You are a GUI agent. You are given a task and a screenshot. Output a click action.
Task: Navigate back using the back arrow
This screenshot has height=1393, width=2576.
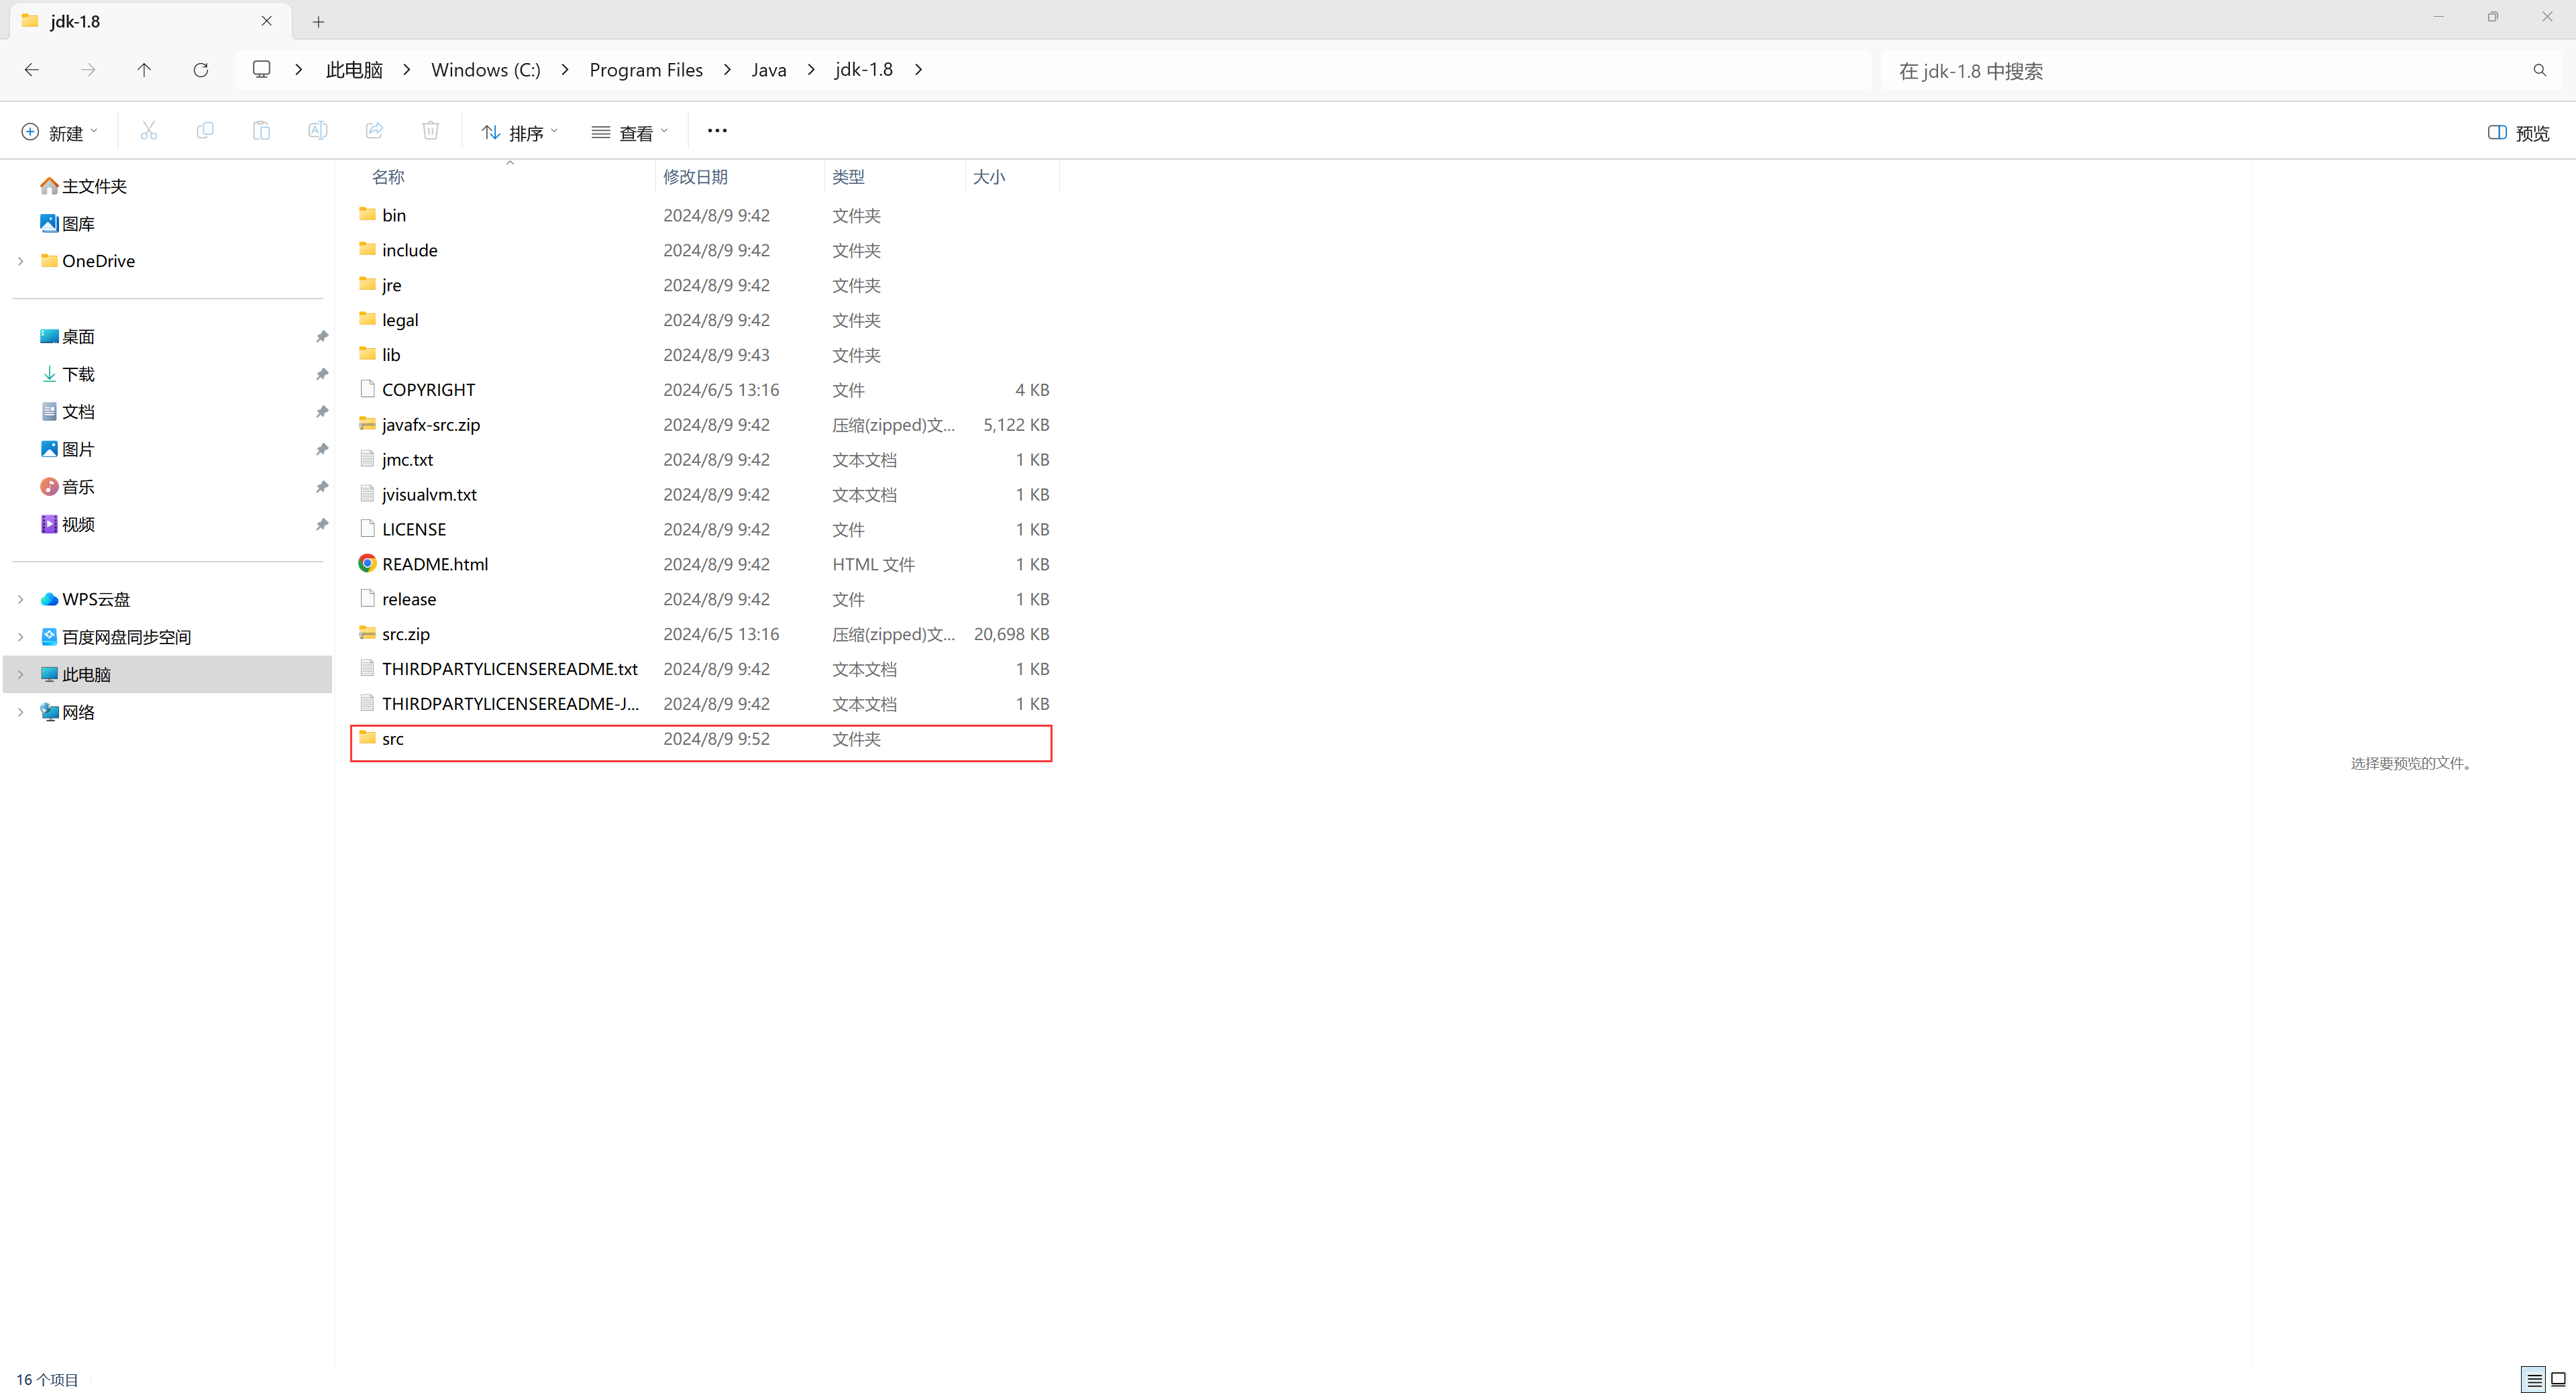pos(32,70)
